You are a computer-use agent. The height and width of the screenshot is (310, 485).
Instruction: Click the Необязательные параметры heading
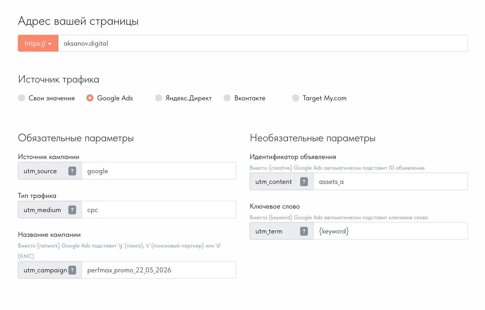tap(313, 138)
